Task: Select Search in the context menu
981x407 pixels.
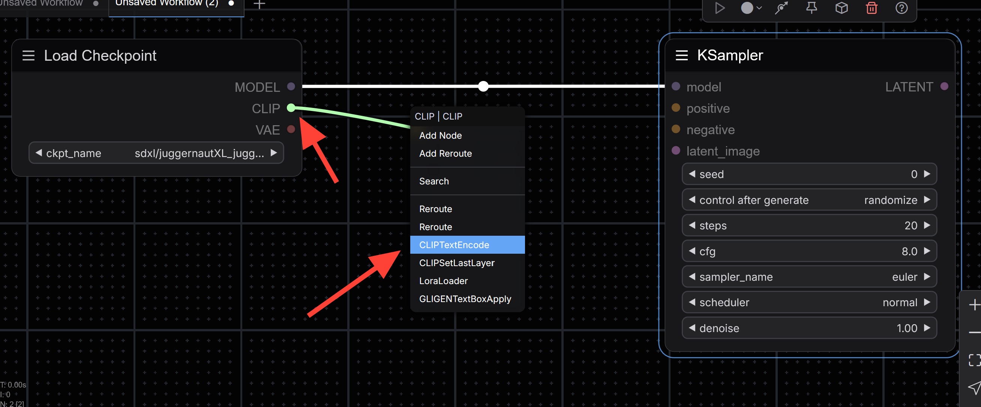Action: tap(467, 181)
